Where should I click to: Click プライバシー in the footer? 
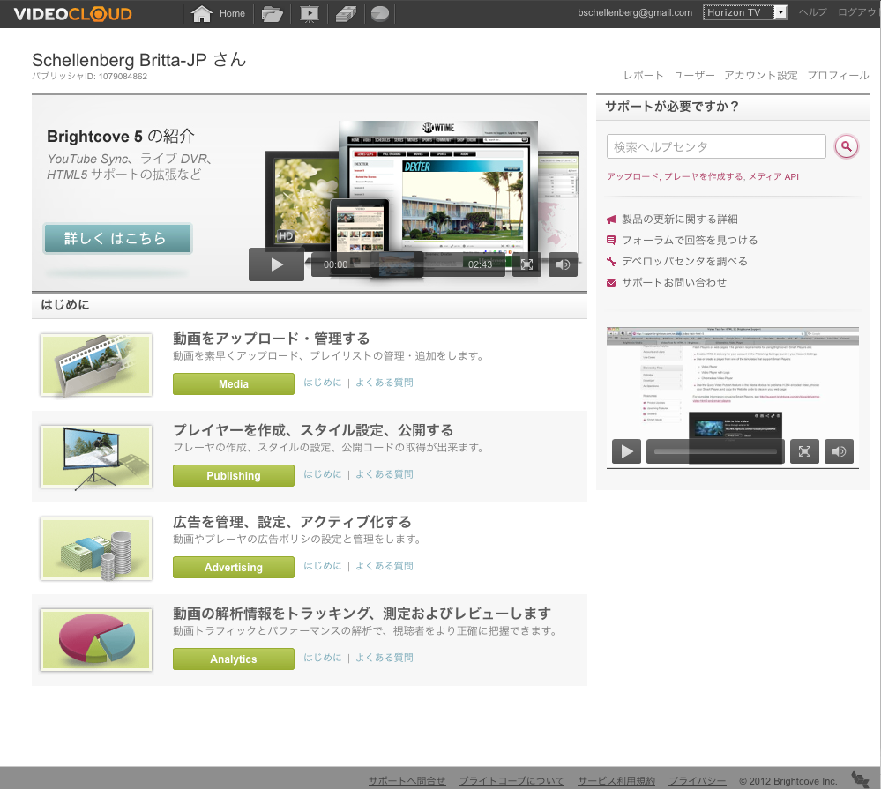coord(698,781)
